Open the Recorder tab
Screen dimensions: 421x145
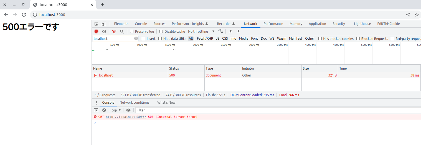(226, 24)
